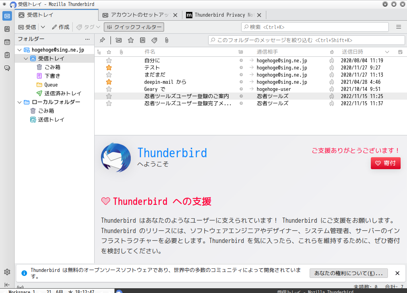
Task: Click the 寄付 donate button
Action: coord(386,163)
